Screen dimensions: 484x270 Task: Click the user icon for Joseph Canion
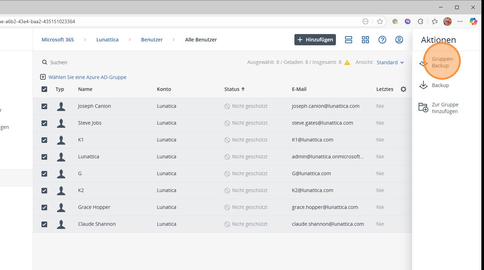point(61,106)
